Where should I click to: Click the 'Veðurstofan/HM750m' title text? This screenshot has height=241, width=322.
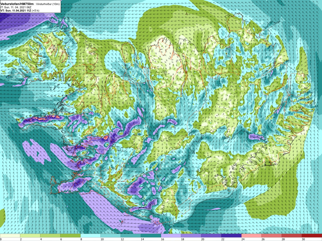click(x=17, y=4)
